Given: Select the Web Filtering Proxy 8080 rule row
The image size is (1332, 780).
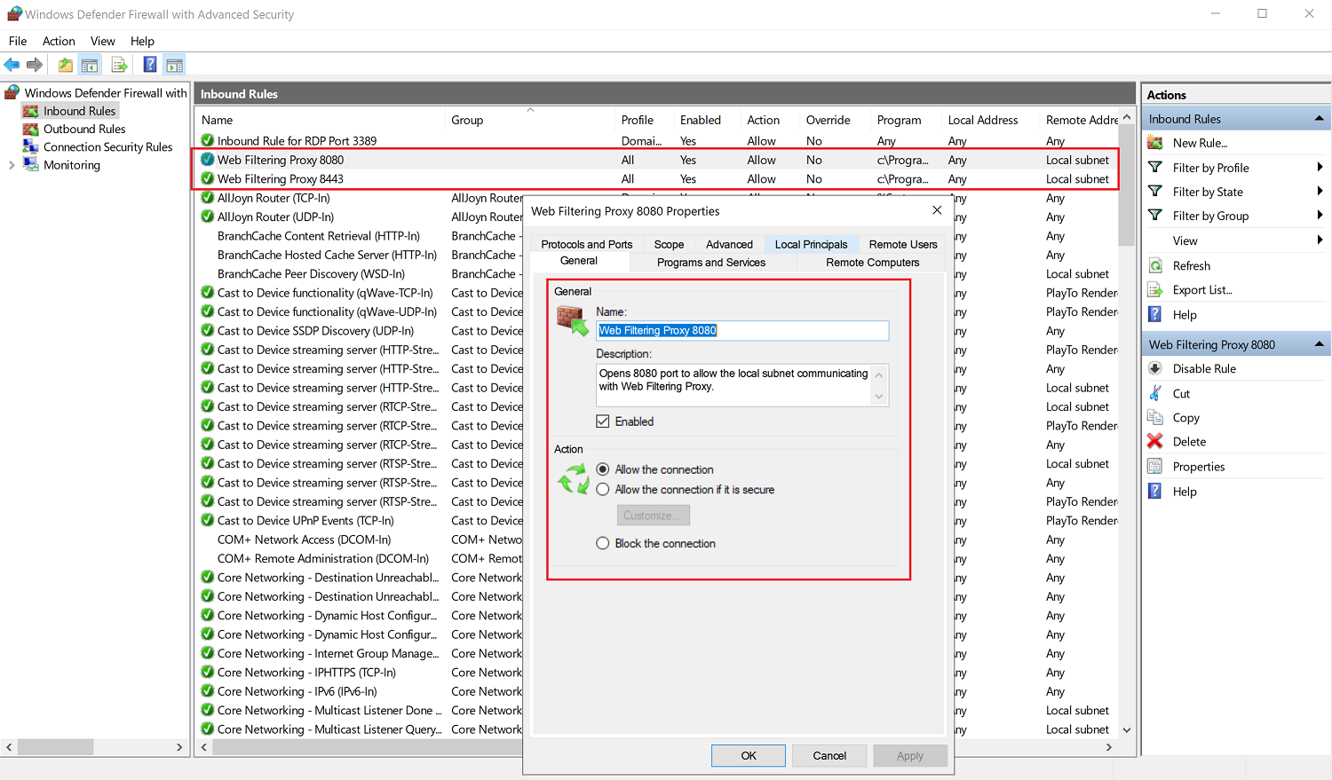Looking at the screenshot, I should point(657,160).
